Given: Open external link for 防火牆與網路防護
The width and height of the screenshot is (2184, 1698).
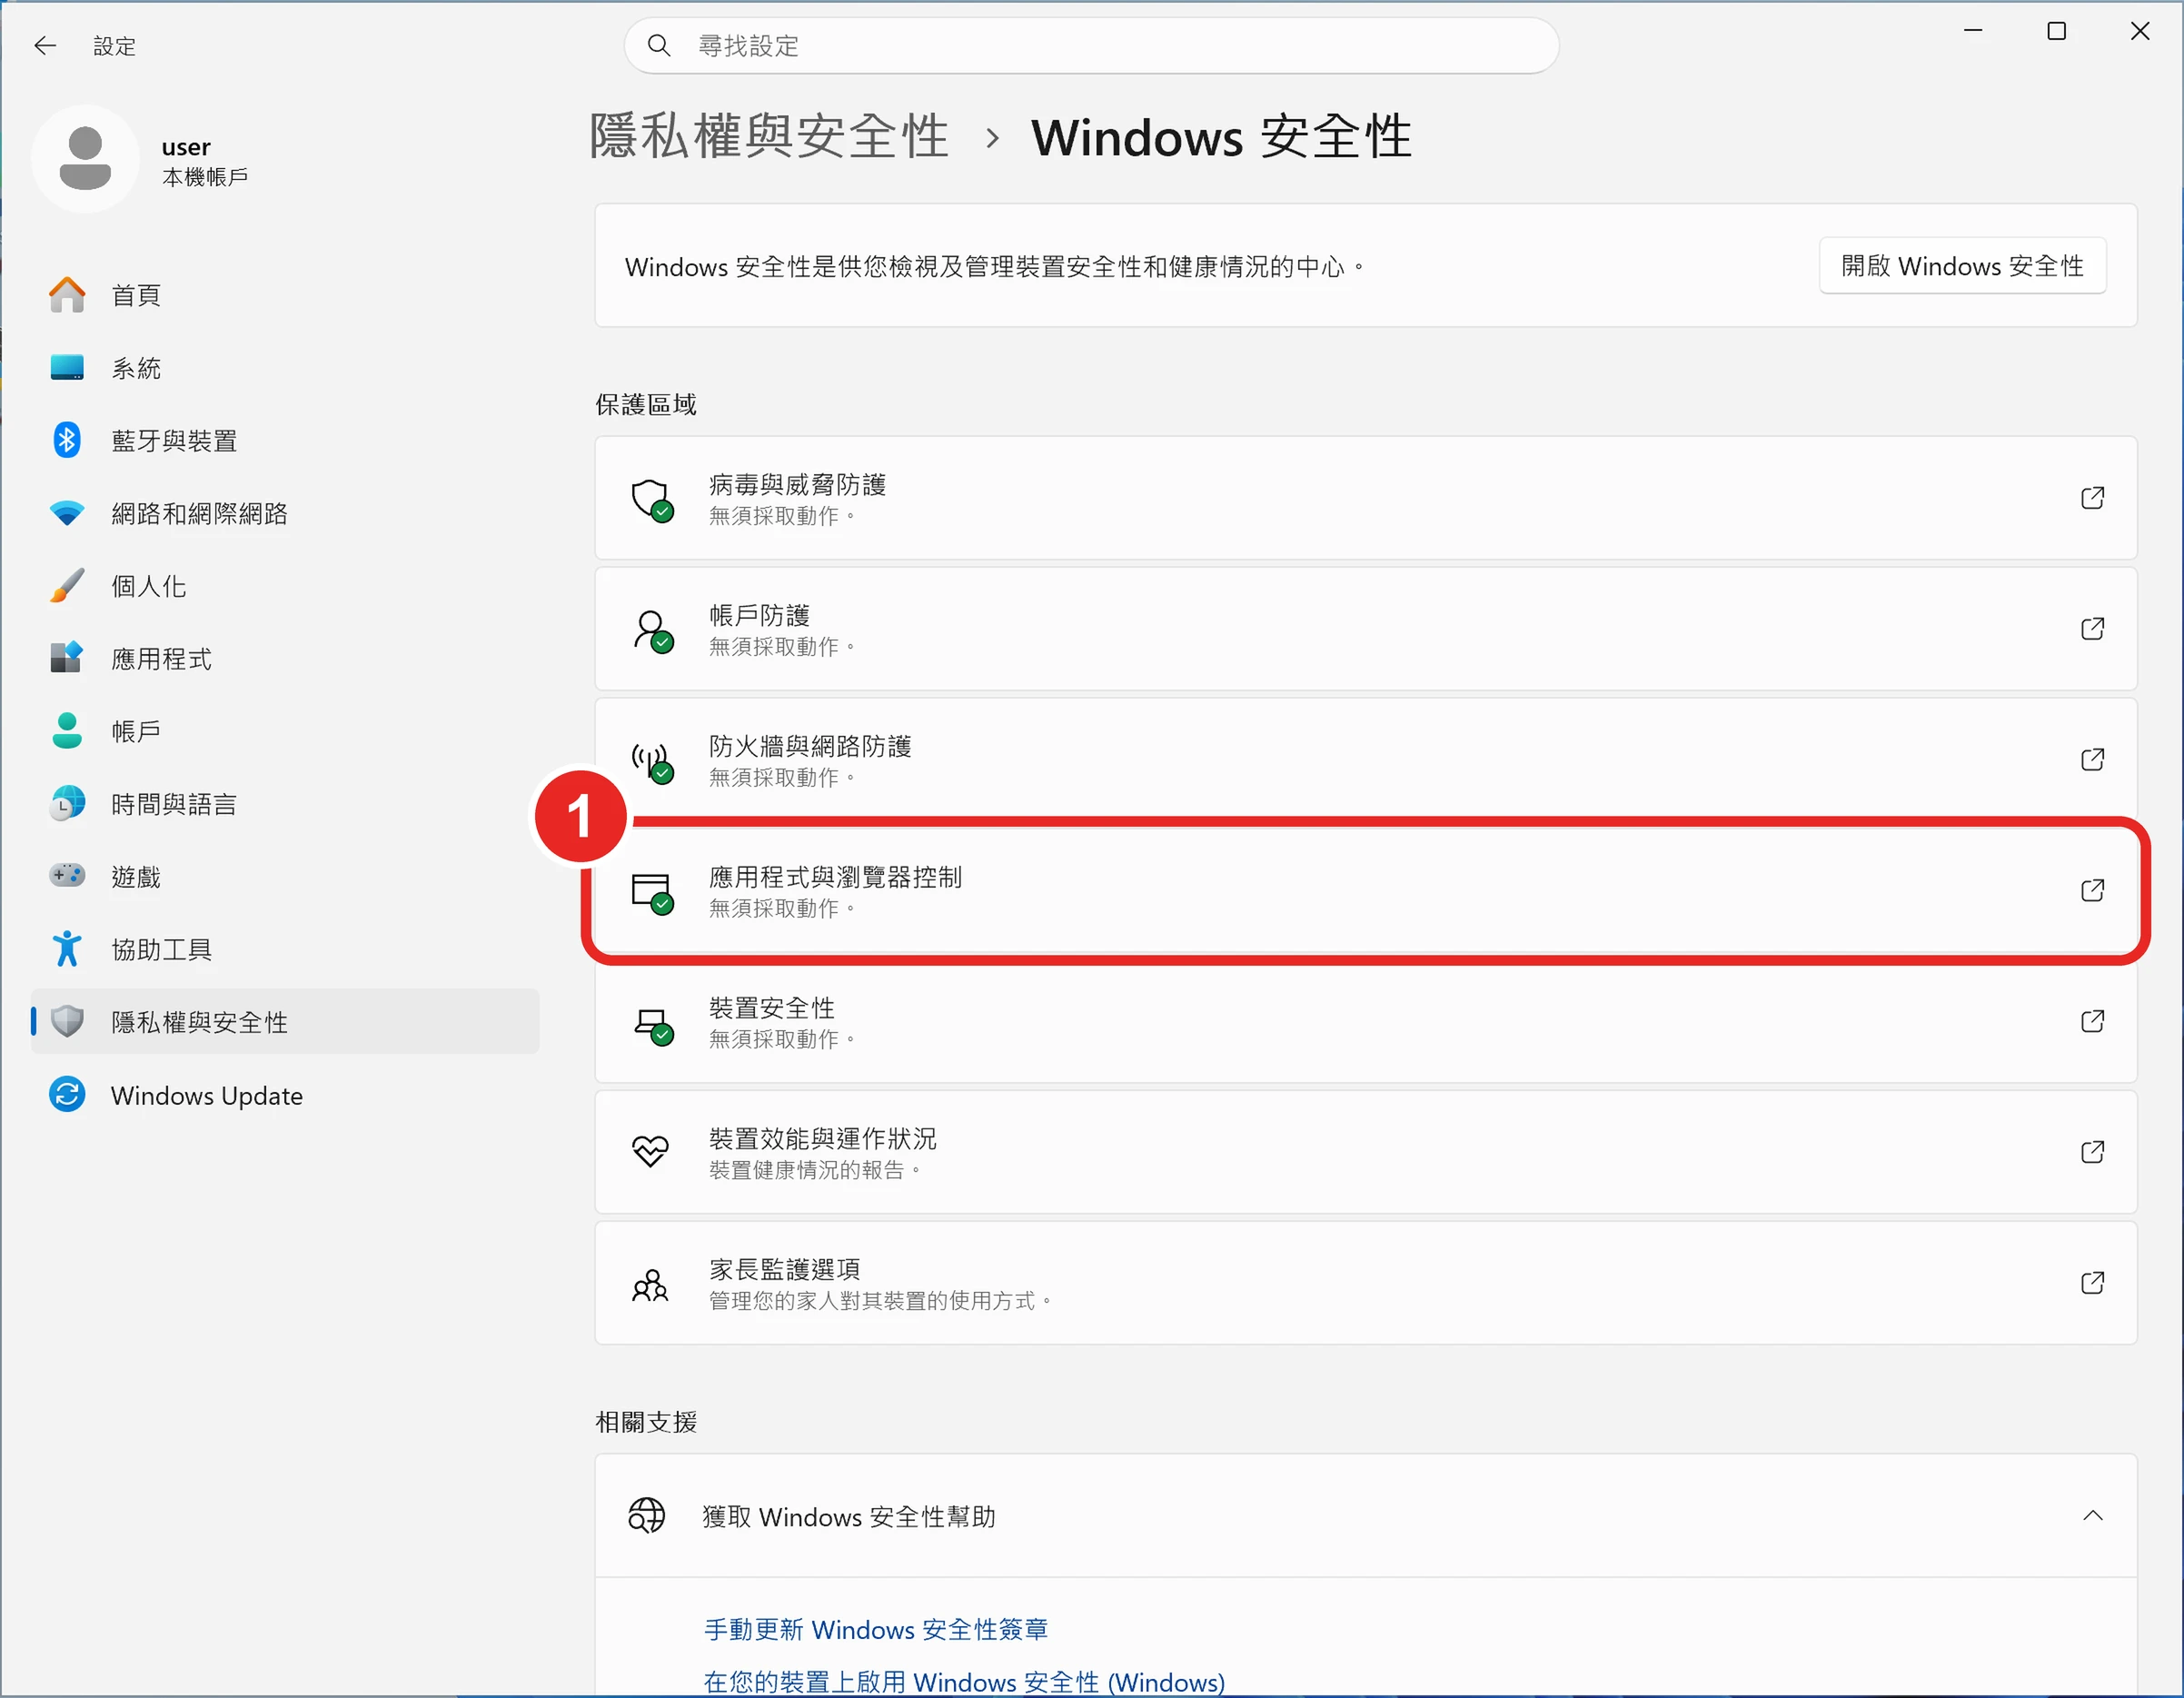Looking at the screenshot, I should click(2092, 760).
